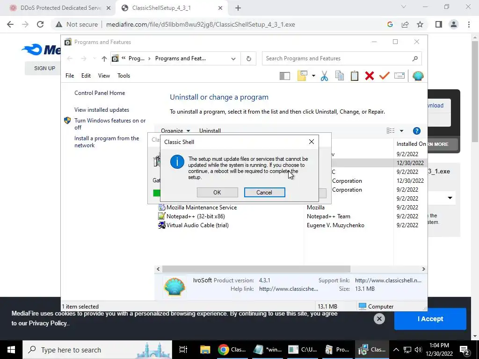479x359 pixels.
Task: Bookmark this page with the star icon
Action: [x=420, y=24]
